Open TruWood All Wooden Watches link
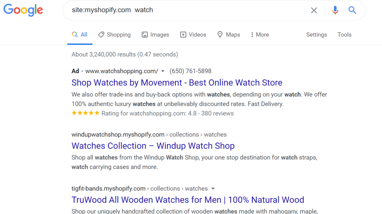 pyautogui.click(x=188, y=200)
